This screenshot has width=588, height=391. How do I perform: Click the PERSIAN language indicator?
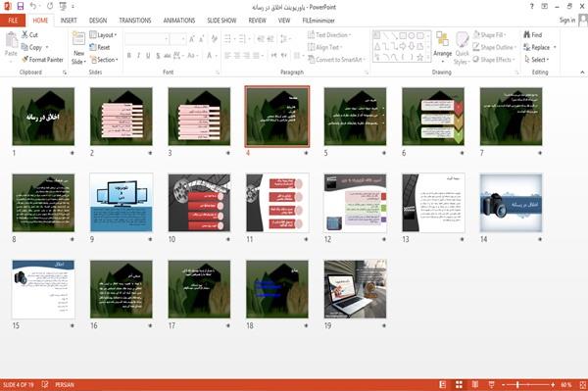click(x=65, y=385)
